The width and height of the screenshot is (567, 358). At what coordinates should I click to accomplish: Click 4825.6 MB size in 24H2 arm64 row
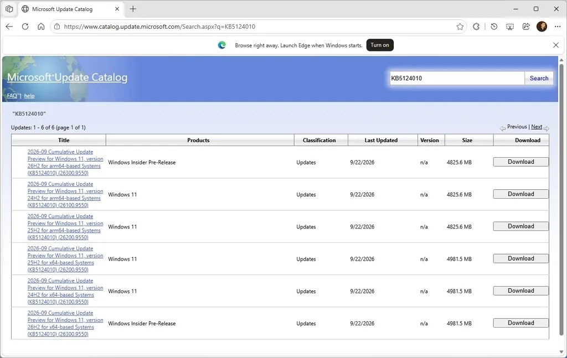[459, 194]
